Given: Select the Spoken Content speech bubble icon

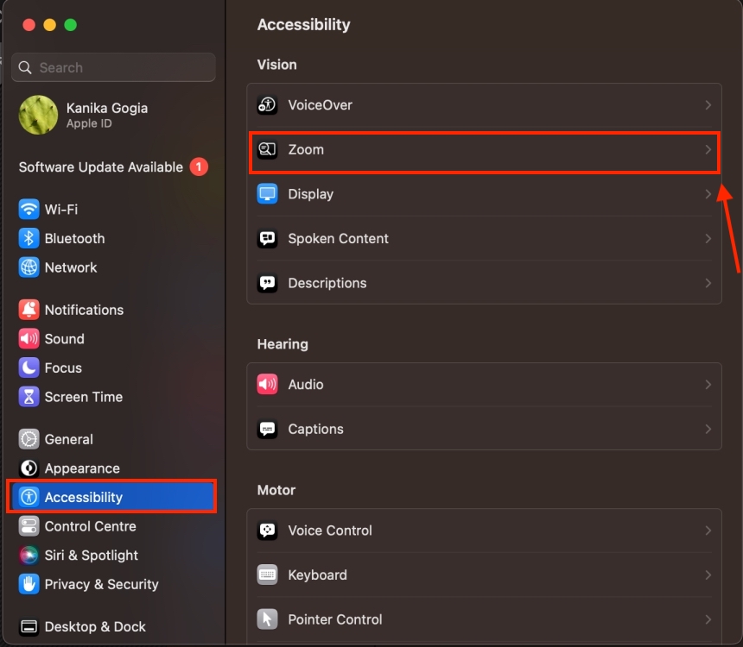Looking at the screenshot, I should pos(265,238).
